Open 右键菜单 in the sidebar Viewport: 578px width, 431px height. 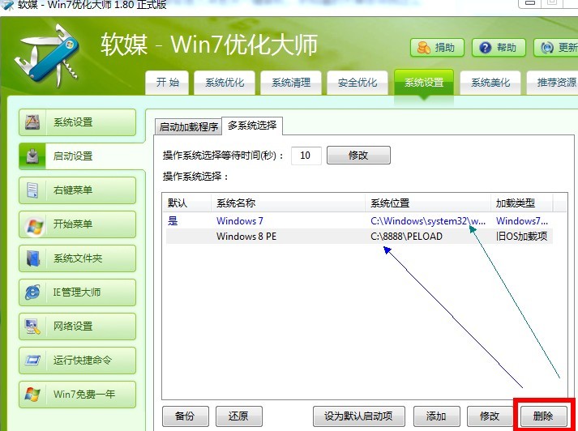click(77, 190)
